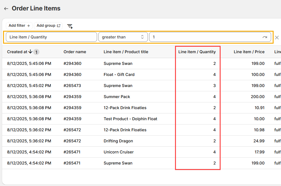The image size is (281, 186).
Task: Open the 'greater than' operator dropdown
Action: pyautogui.click(x=123, y=37)
